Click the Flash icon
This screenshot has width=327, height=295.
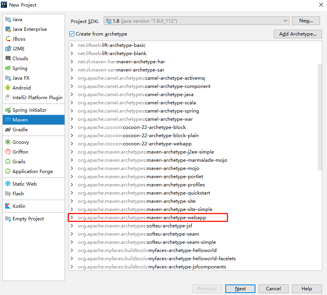point(8,193)
